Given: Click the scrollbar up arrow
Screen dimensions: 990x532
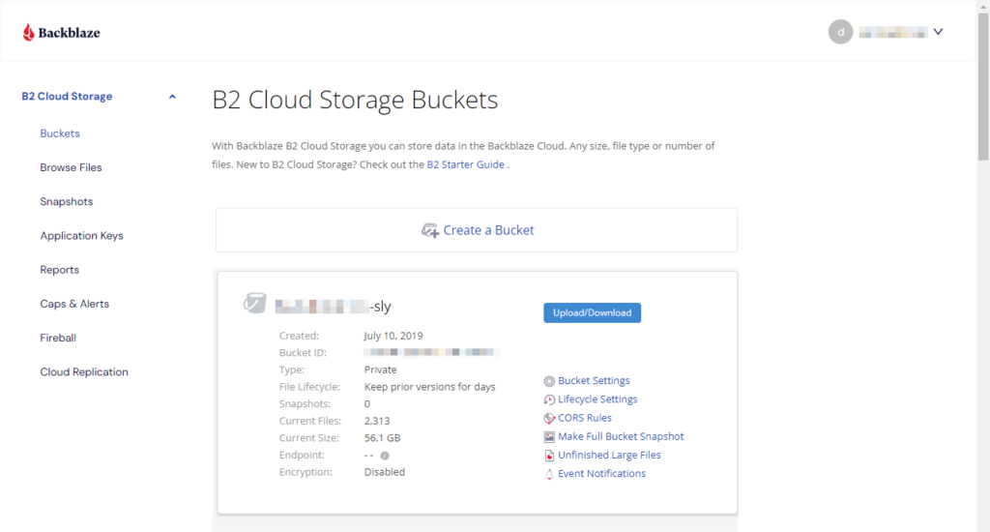Looking at the screenshot, I should pos(983,6).
